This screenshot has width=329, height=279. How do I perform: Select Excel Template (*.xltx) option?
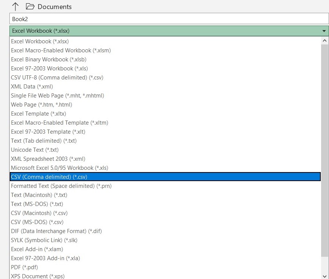(41, 114)
